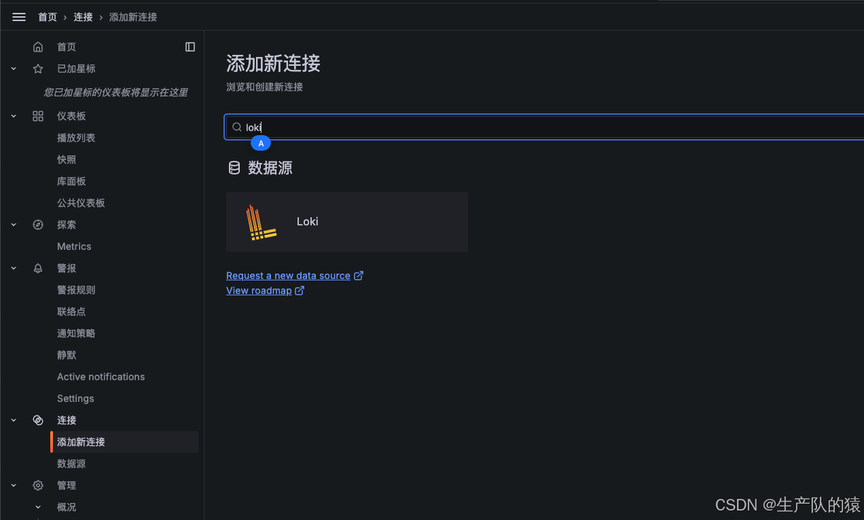Viewport: 864px width, 520px height.
Task: Open 管理 in the sidebar
Action: click(67, 485)
